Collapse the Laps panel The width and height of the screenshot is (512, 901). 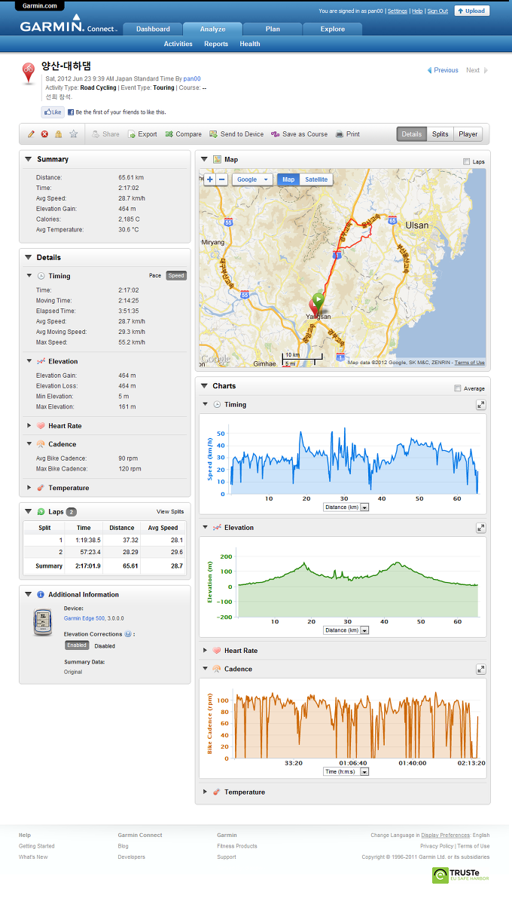(28, 511)
